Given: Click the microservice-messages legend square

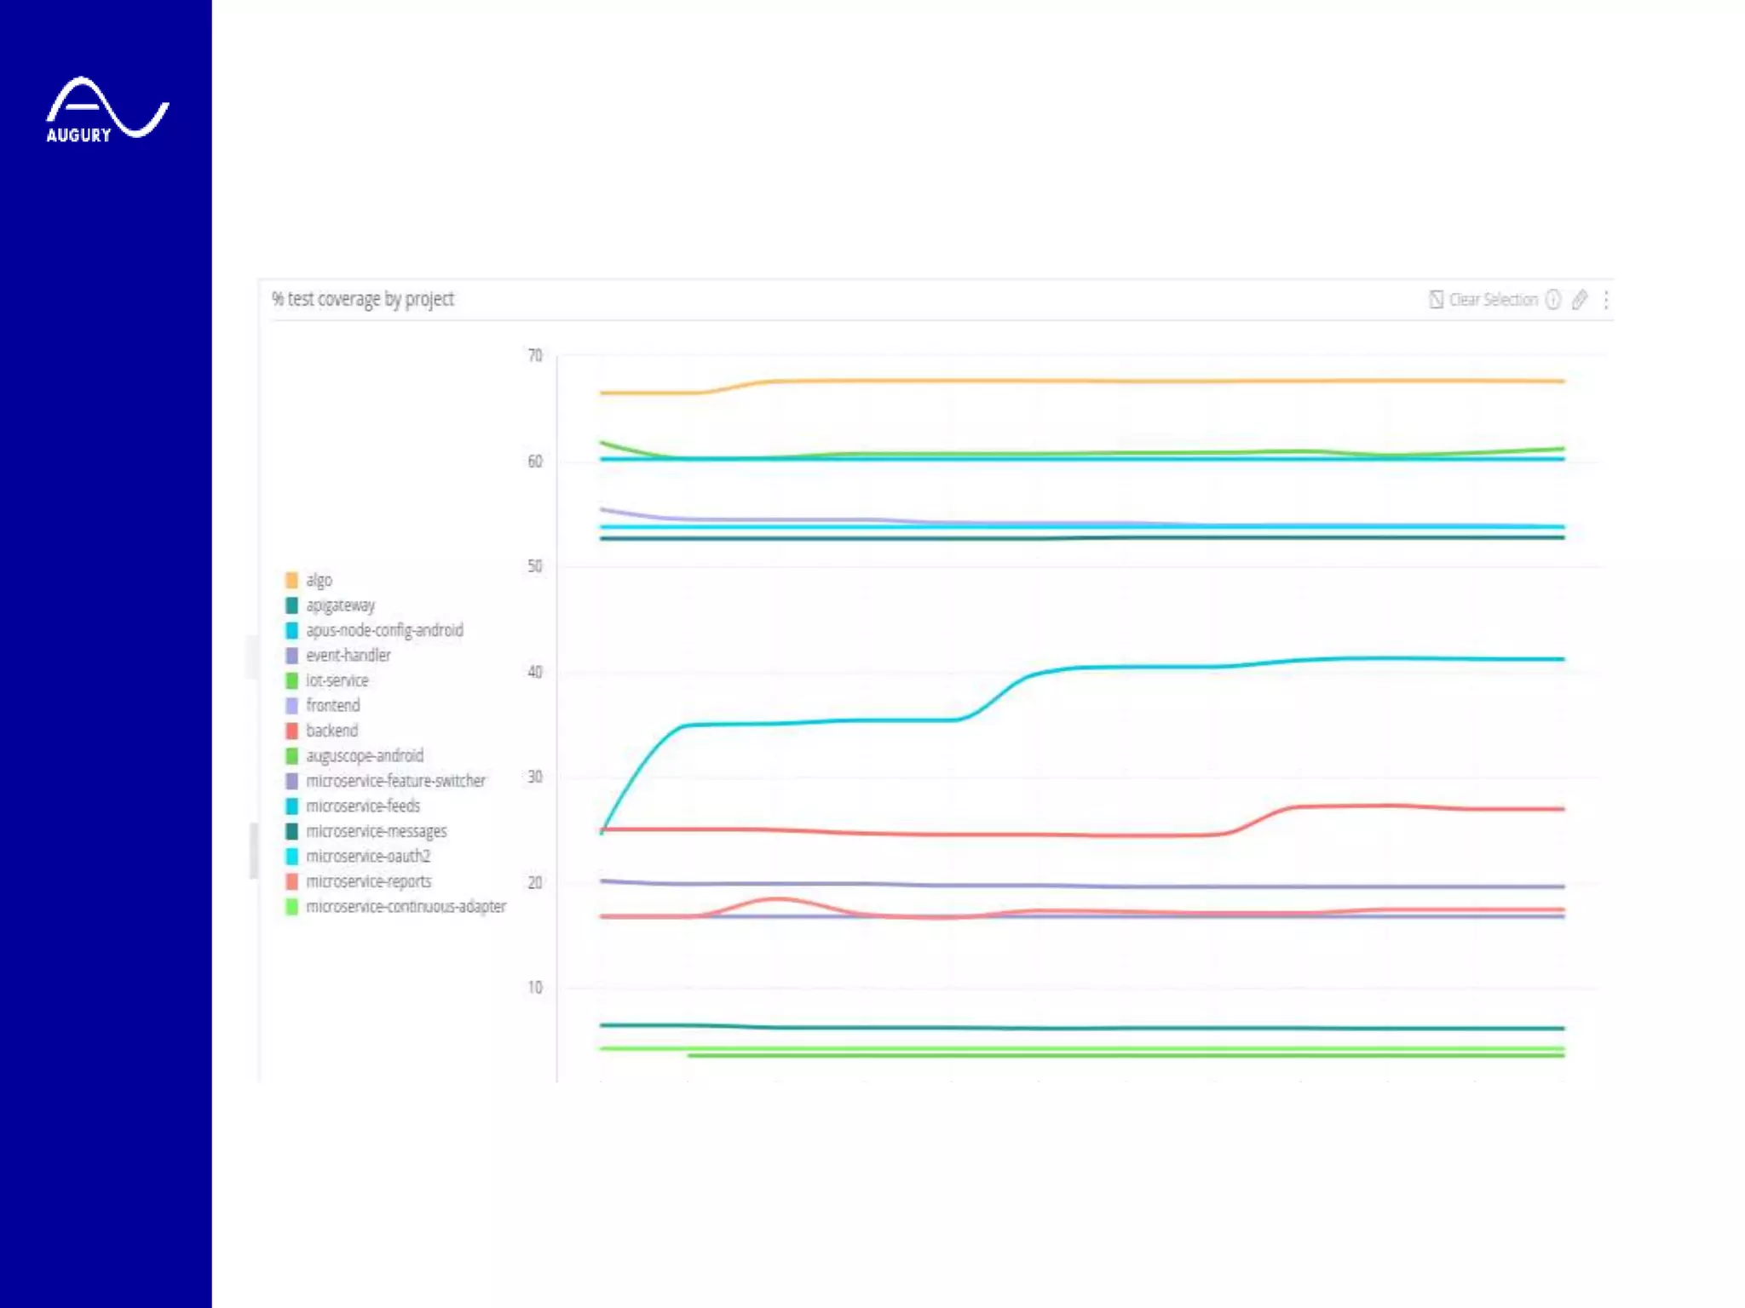Looking at the screenshot, I should click(291, 831).
